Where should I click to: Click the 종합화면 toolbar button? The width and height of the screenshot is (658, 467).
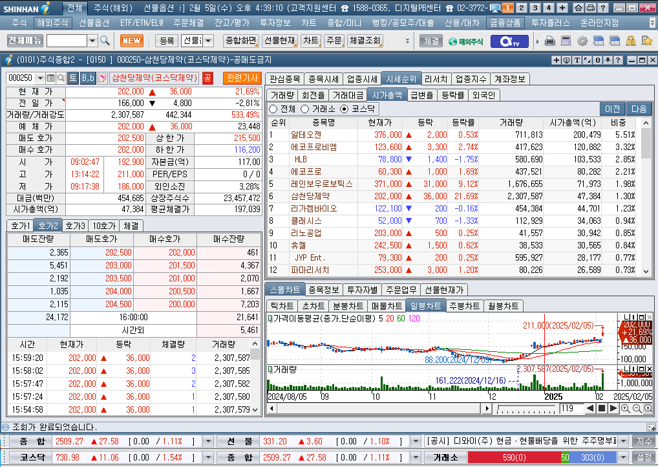tap(240, 41)
